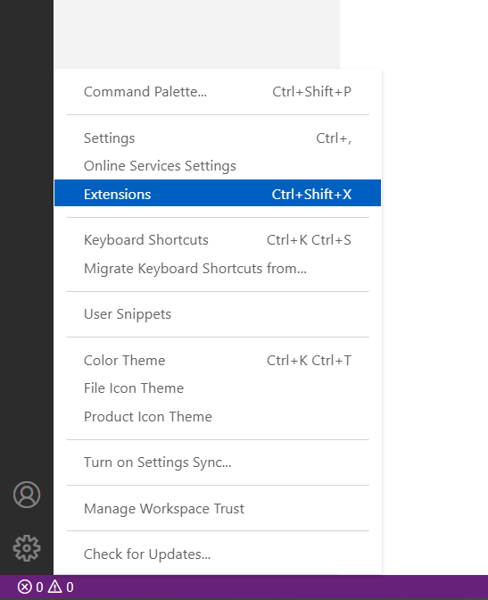This screenshot has height=600, width=488.
Task: Click Check for Updates...
Action: 218,554
